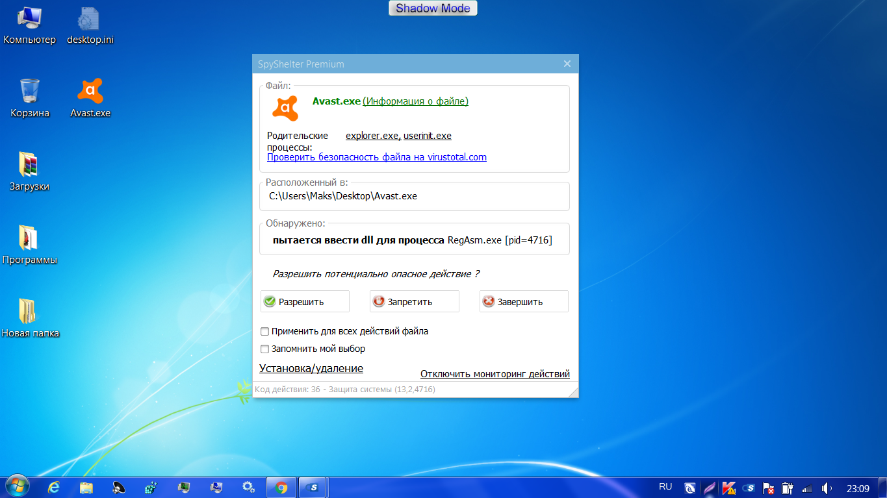Click the Разрешить (allow) button

point(305,301)
